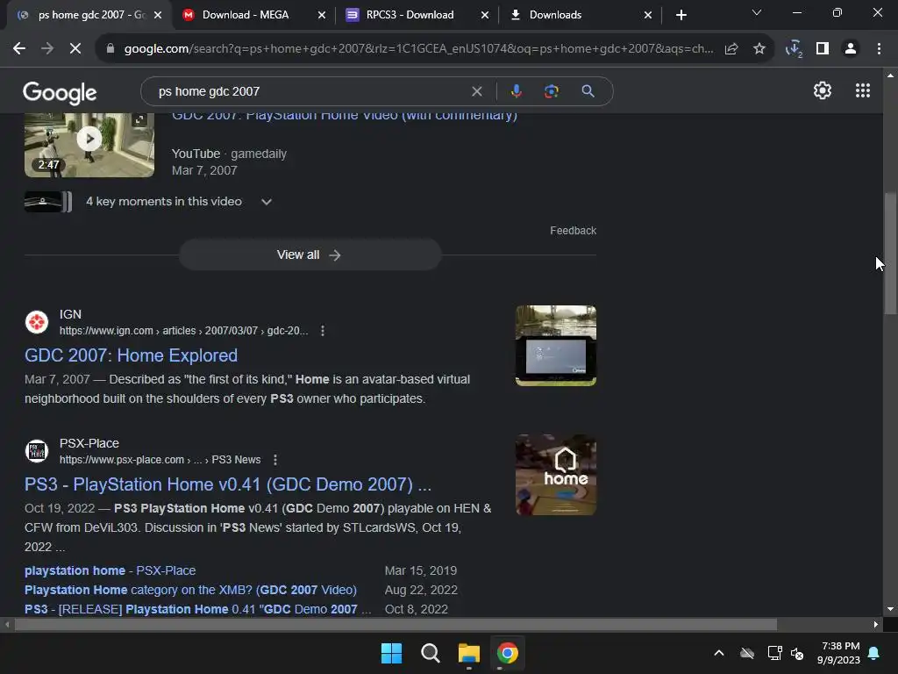Click scroll down arrow on scrollbar

890,609
